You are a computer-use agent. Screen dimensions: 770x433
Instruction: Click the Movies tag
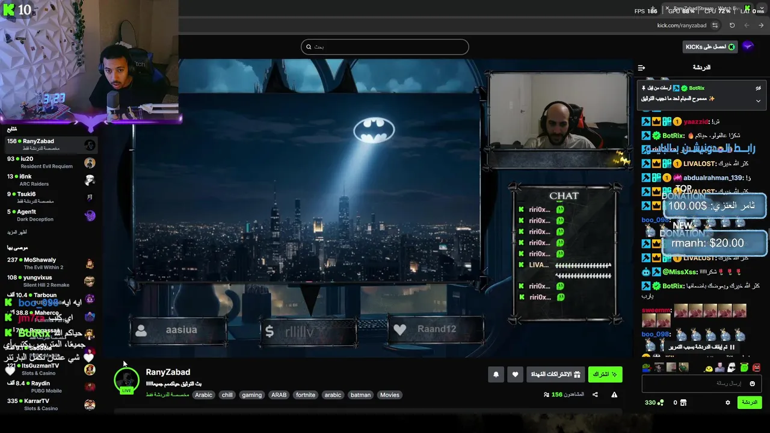389,395
